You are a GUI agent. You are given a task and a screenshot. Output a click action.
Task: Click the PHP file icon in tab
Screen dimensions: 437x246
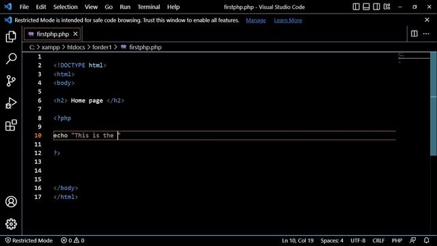[x=31, y=34]
